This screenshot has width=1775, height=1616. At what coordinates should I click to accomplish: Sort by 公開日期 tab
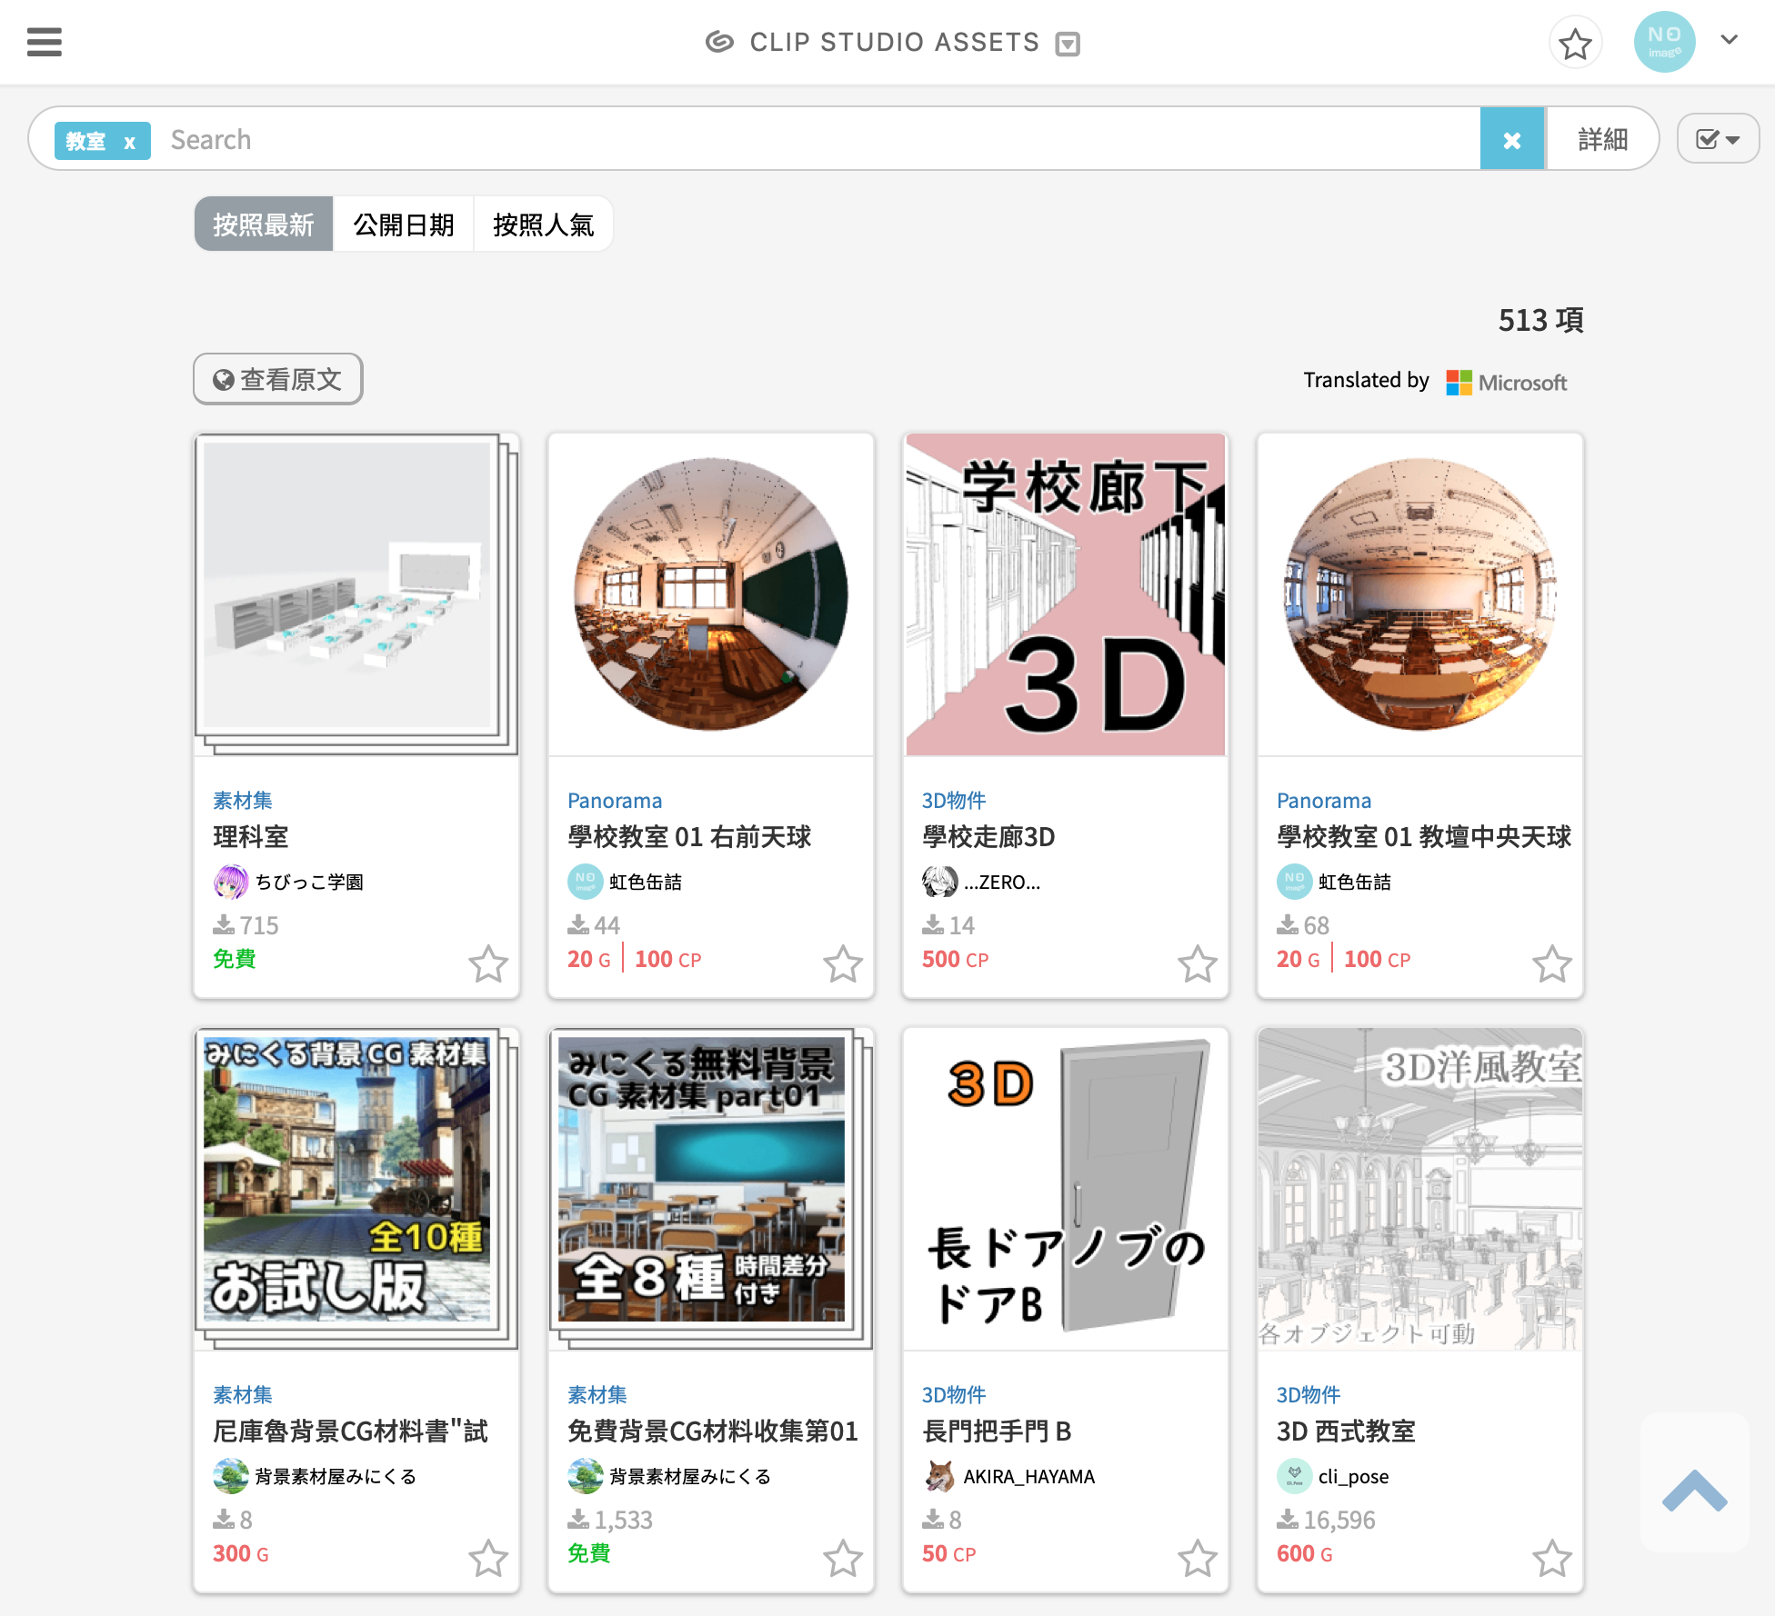403,224
